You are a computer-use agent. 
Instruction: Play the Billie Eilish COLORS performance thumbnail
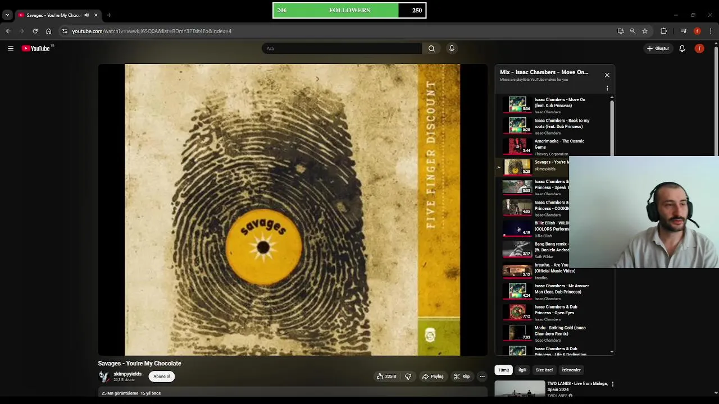click(517, 229)
